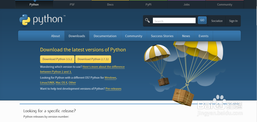Switch to the PSF top tab
The image size is (257, 122).
[72, 4]
